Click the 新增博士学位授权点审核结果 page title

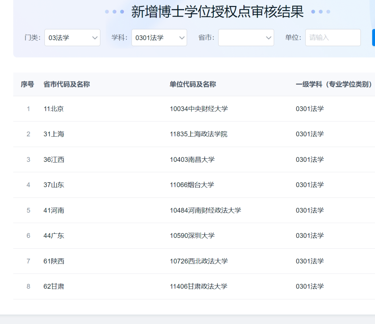coord(217,11)
